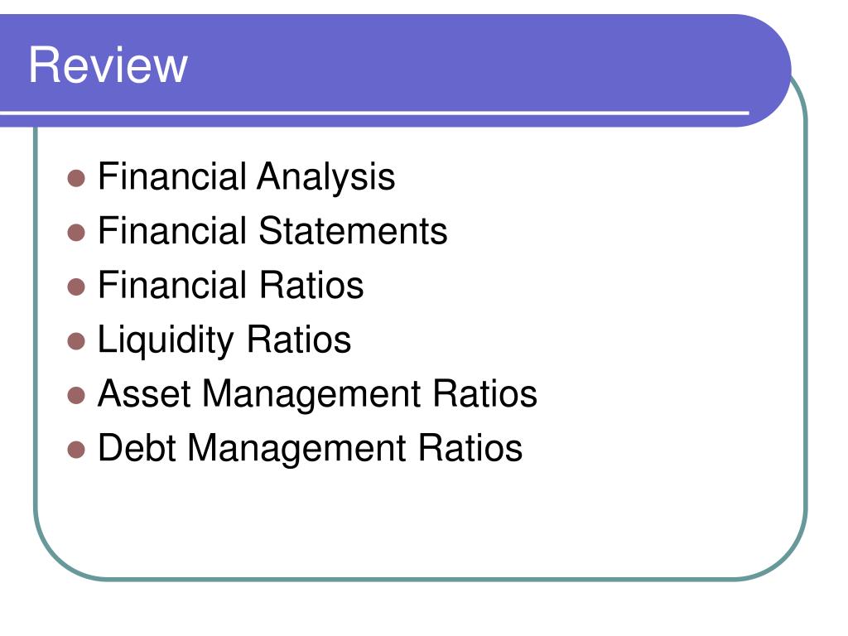Click bullet dot beside Financial Ratios
Screen dimensions: 848x636
pos(76,287)
